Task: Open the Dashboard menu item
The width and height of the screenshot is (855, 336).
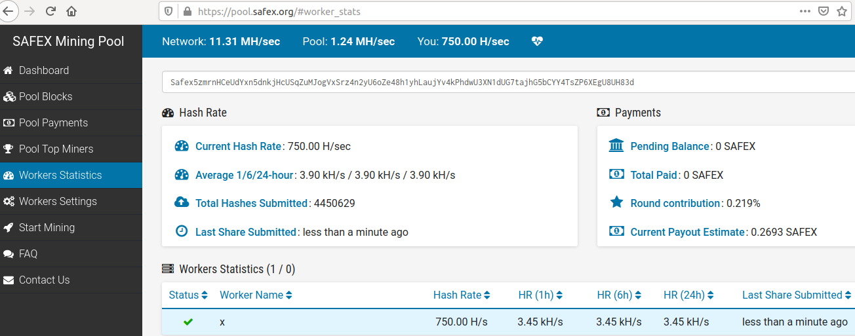Action: coord(71,70)
